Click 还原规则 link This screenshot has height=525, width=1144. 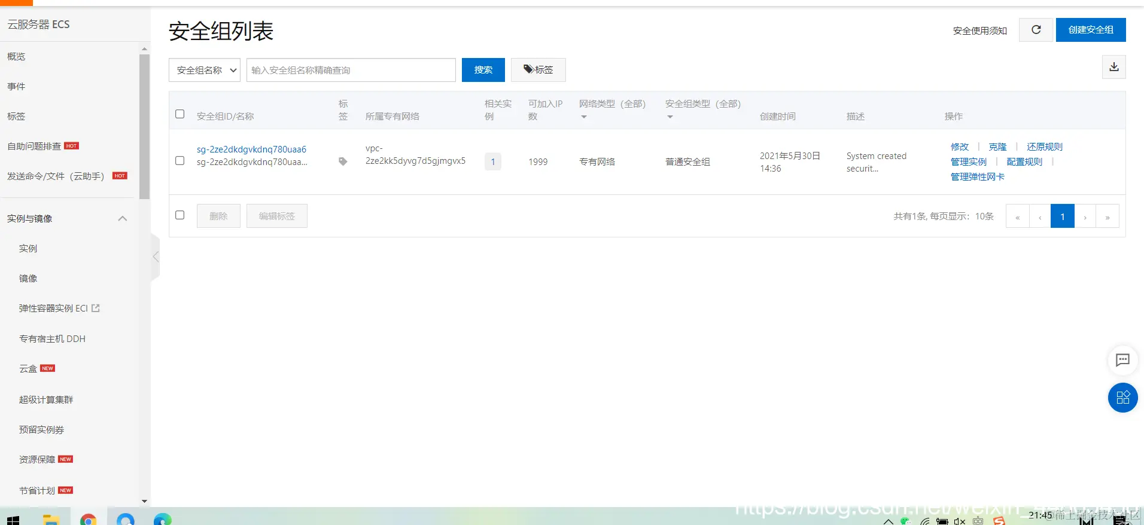(1045, 146)
